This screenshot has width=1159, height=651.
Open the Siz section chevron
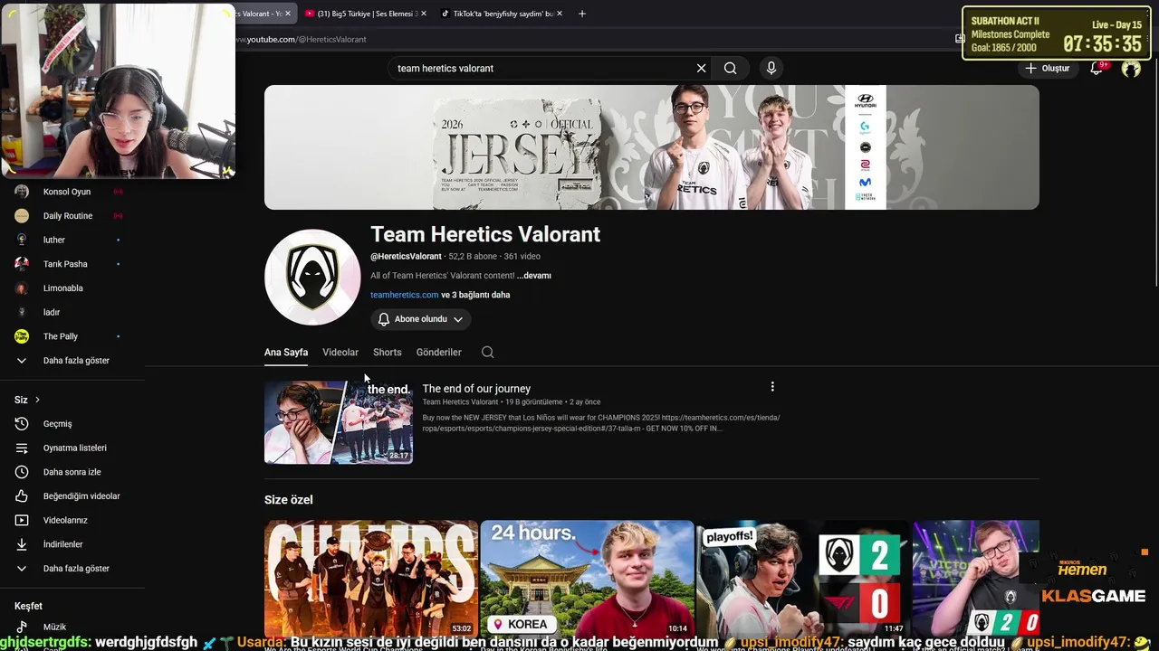click(37, 400)
